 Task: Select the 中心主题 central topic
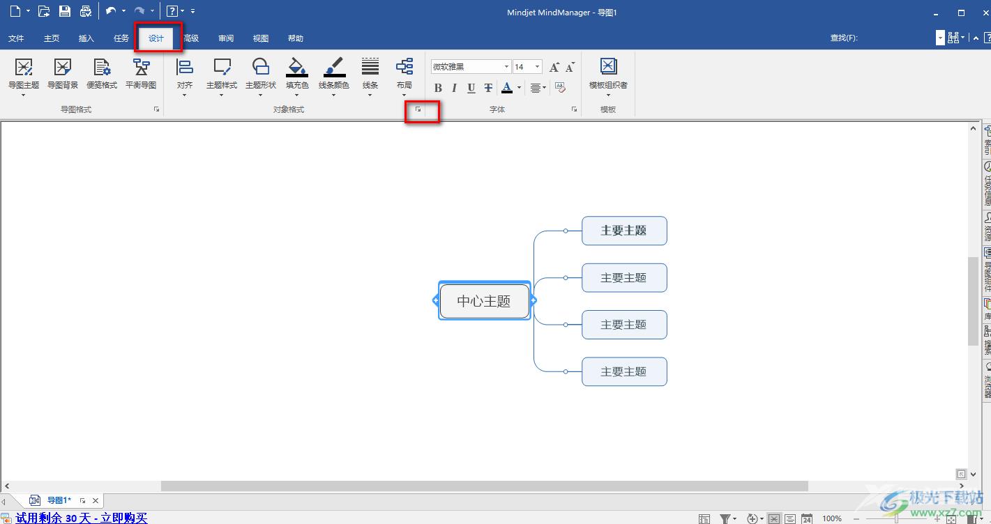click(x=485, y=301)
